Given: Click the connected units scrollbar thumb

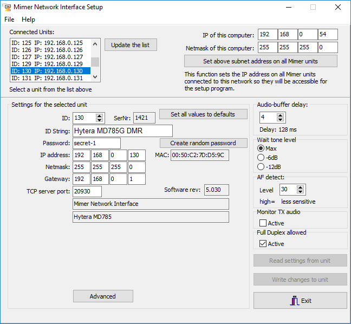Looking at the screenshot, I should pos(95,62).
